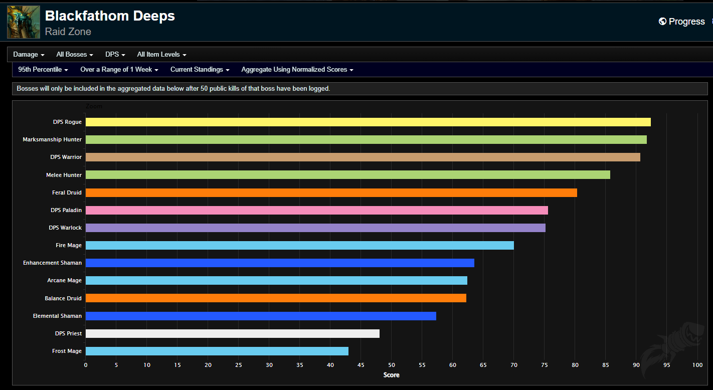713x390 pixels.
Task: Click the tan DPS Warrior bar
Action: click(x=363, y=157)
